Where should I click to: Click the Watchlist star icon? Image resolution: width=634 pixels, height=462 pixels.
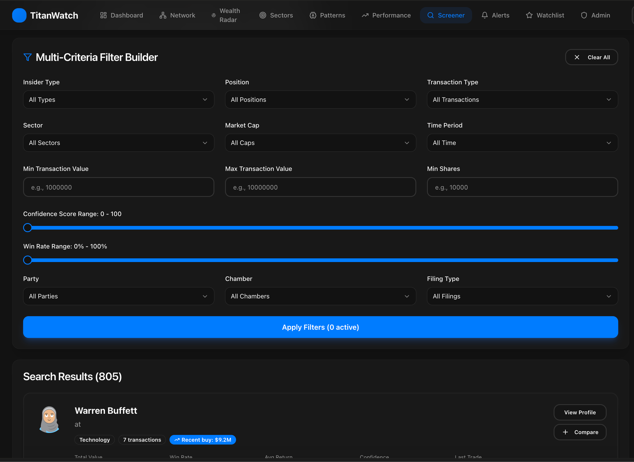pos(529,15)
